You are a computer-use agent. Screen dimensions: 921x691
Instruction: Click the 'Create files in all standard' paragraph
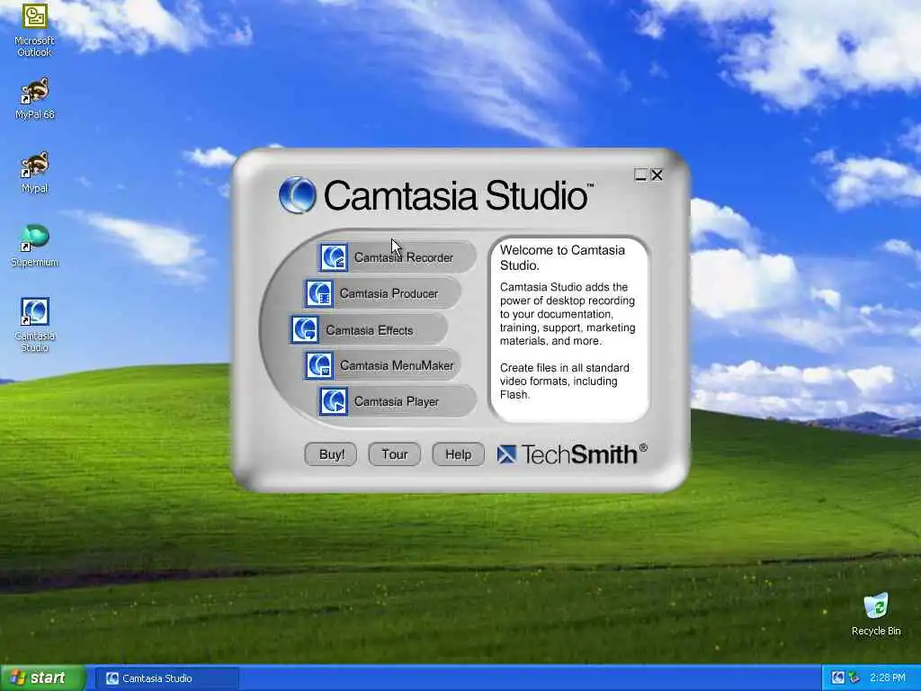pos(565,381)
